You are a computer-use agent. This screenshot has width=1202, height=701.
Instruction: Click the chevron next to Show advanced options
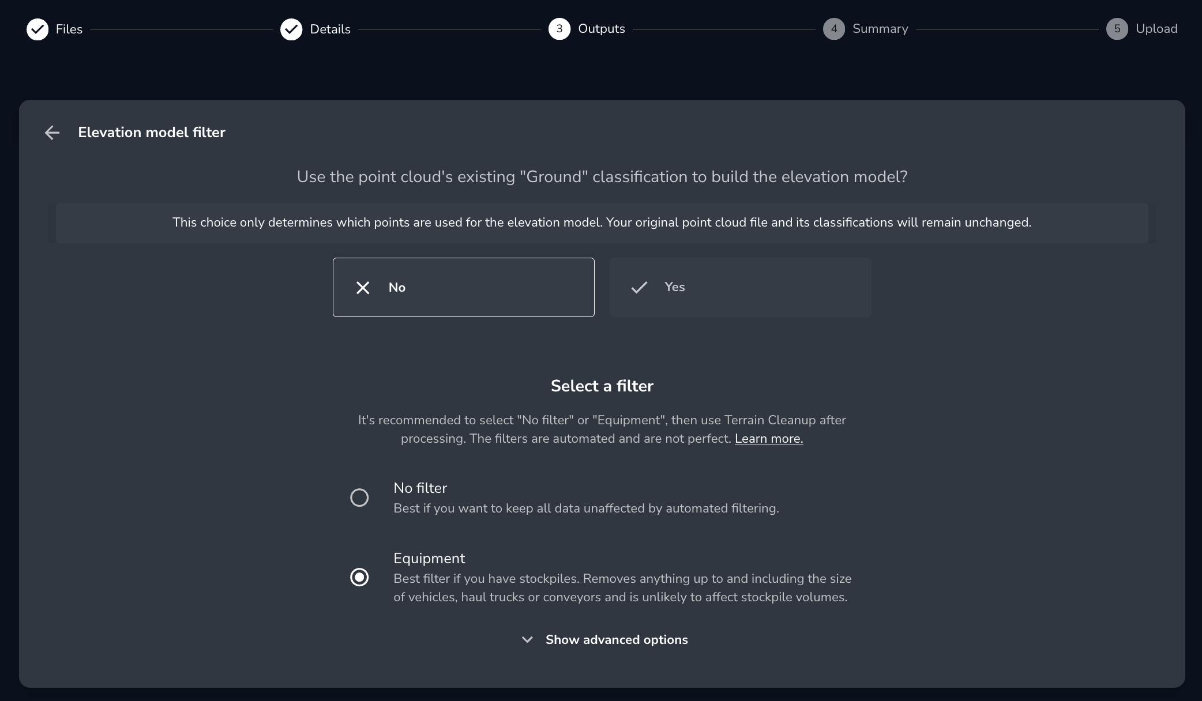click(x=527, y=640)
